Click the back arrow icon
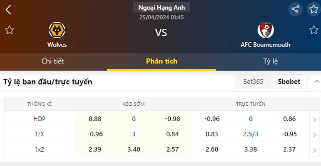321x166 pixels. 9,10
